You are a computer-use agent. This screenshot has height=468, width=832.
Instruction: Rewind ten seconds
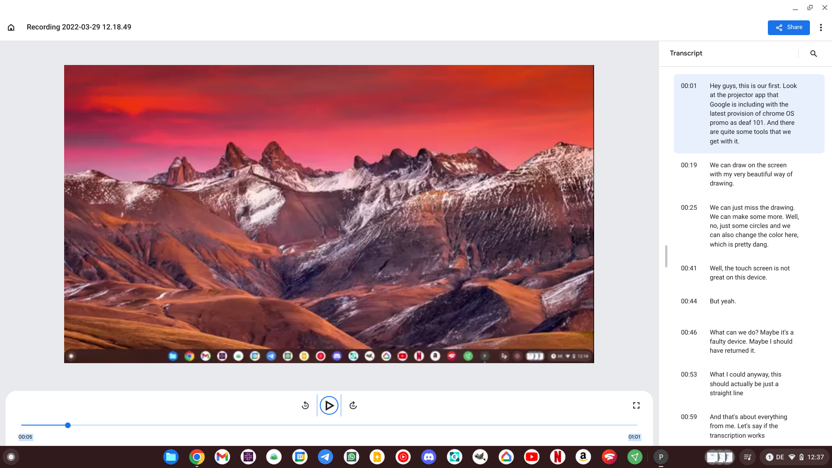coord(305,406)
